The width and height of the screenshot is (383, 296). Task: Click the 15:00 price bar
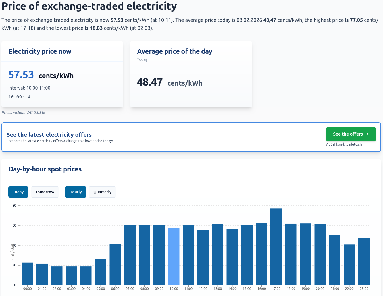247,255
